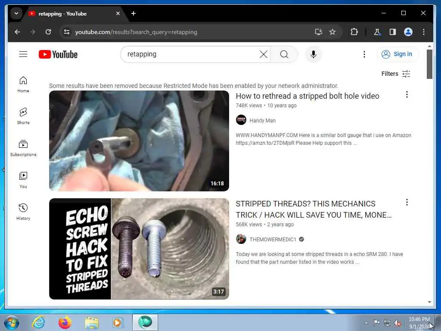Open media player from taskbar
Image resolution: width=441 pixels, height=331 pixels.
[118, 323]
